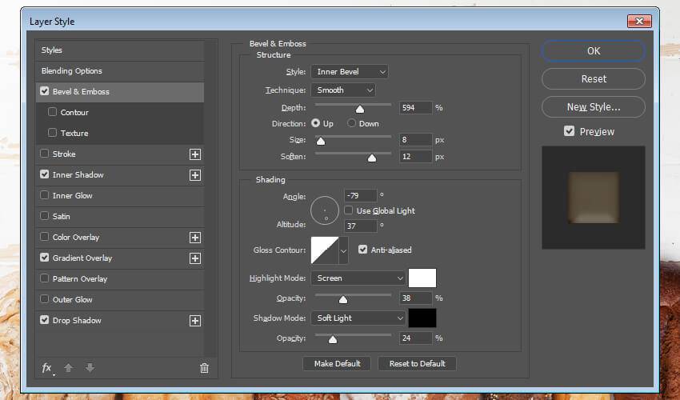The height and width of the screenshot is (400, 680).
Task: Click the trash icon to delete effect
Action: click(204, 368)
